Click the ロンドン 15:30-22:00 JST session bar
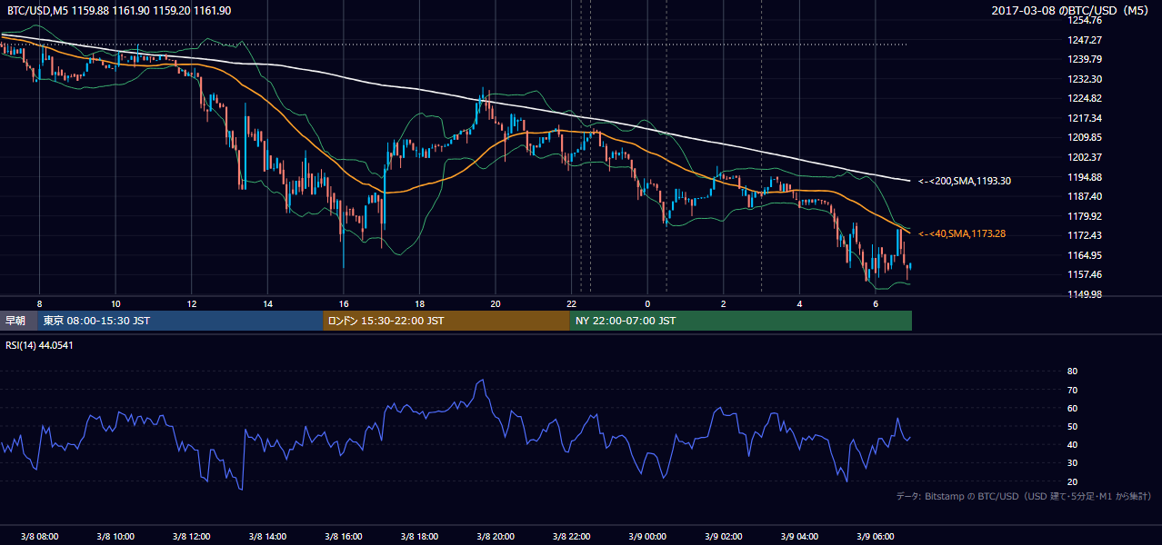The image size is (1162, 545). coord(446,321)
